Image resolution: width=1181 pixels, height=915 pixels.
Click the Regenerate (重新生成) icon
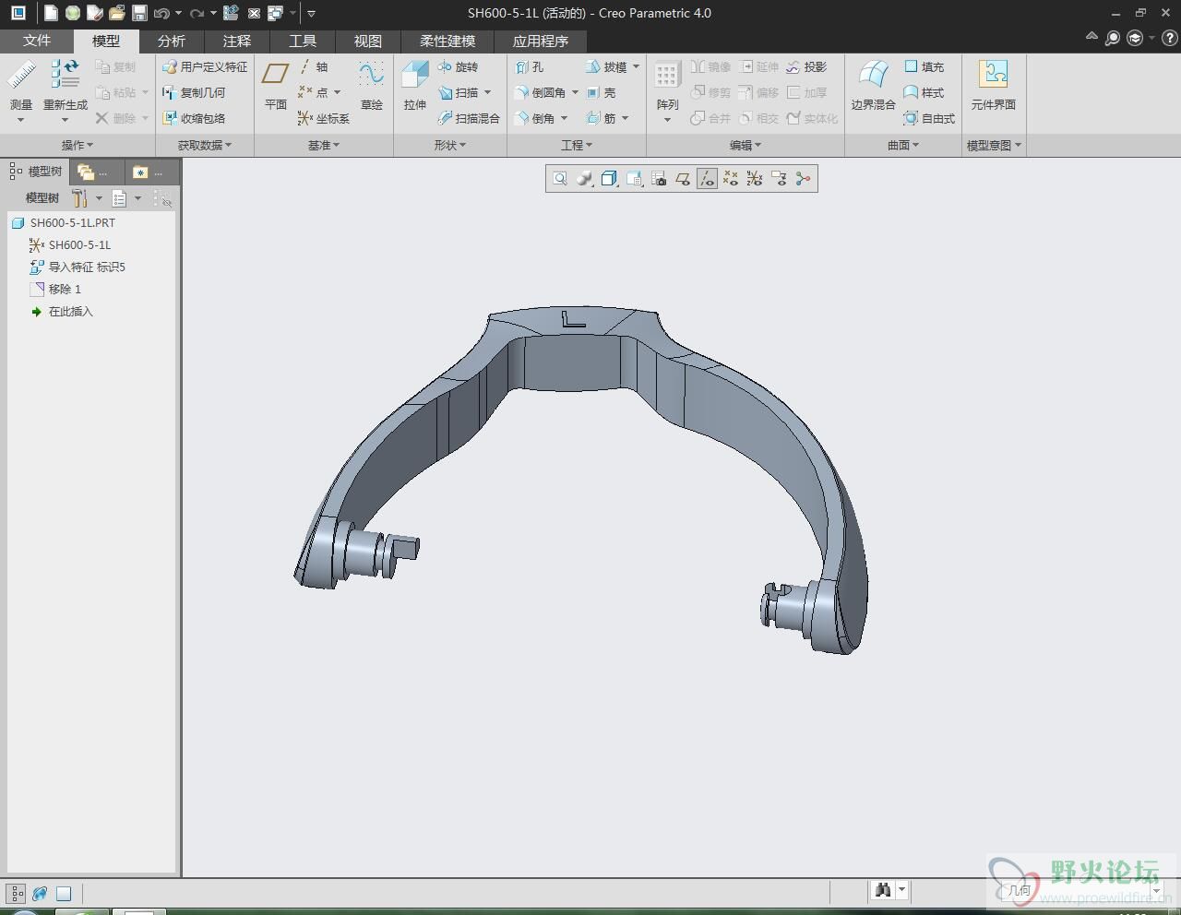coord(65,75)
